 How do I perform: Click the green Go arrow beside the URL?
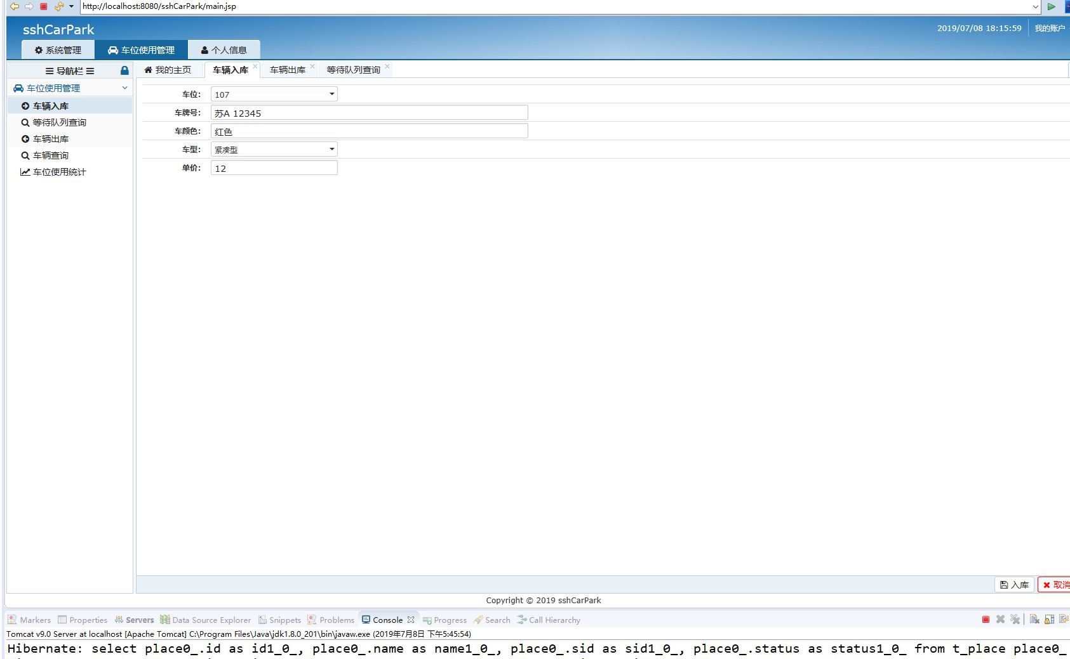point(1052,6)
